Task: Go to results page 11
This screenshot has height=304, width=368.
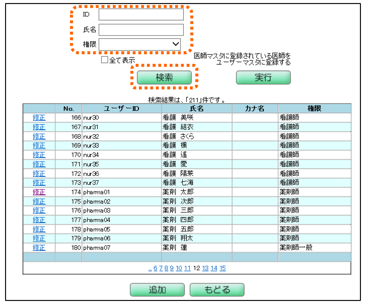Action: [x=187, y=268]
